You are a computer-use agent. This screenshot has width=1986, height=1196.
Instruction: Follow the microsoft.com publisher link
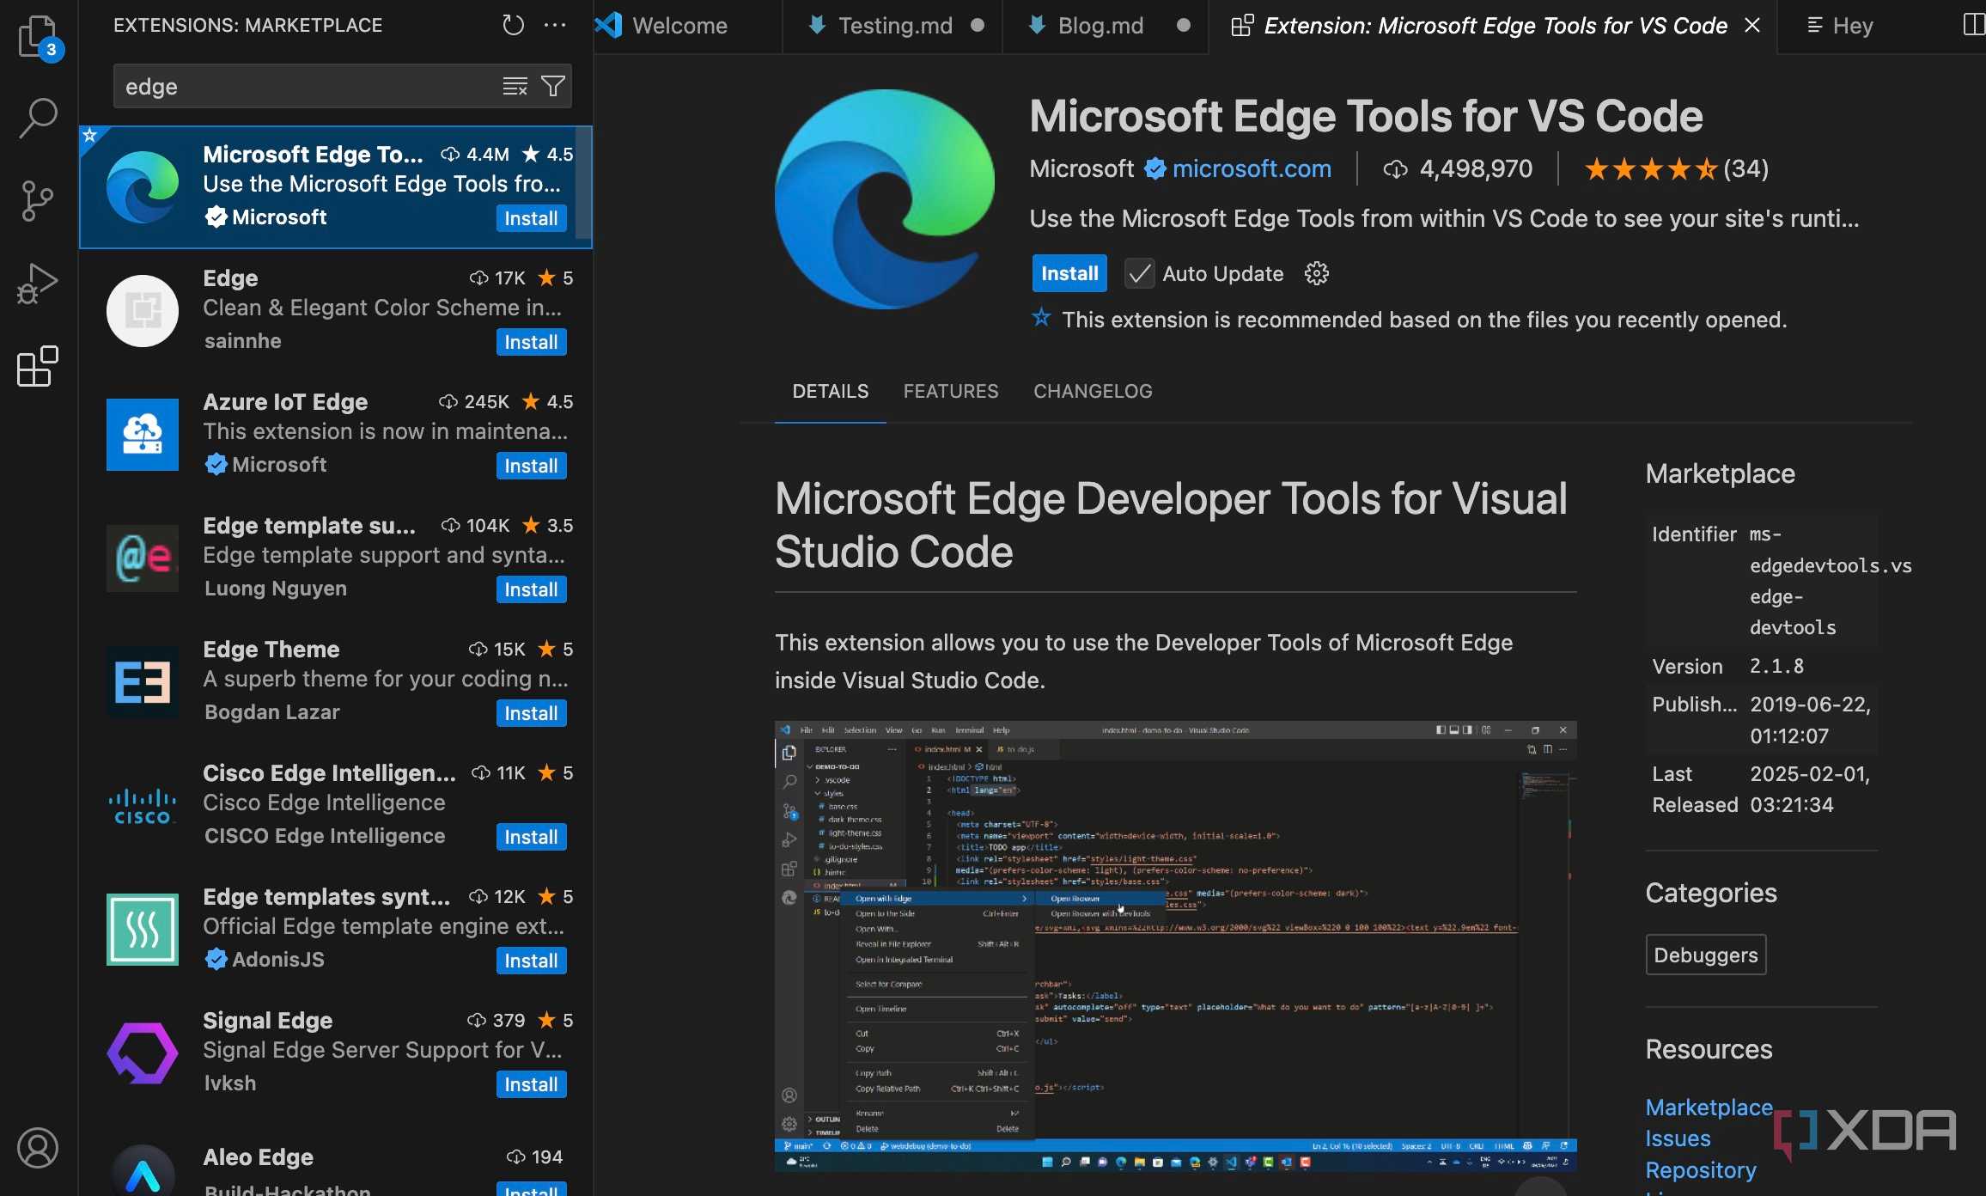(x=1252, y=168)
